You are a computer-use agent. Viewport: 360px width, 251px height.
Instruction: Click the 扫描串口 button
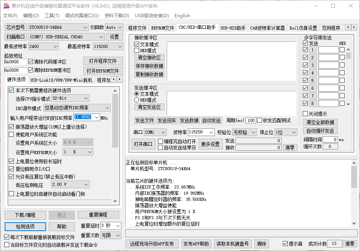click(x=16, y=37)
